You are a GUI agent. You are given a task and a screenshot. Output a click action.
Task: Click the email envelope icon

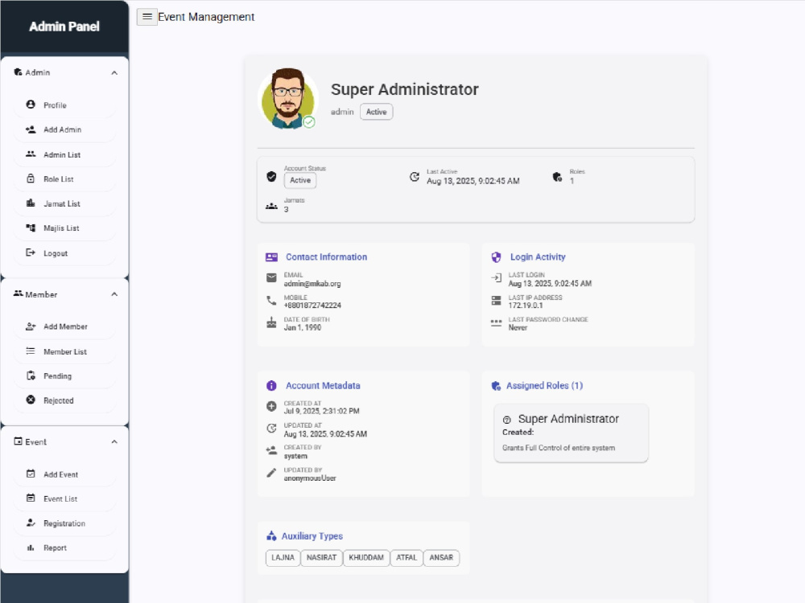(x=271, y=278)
